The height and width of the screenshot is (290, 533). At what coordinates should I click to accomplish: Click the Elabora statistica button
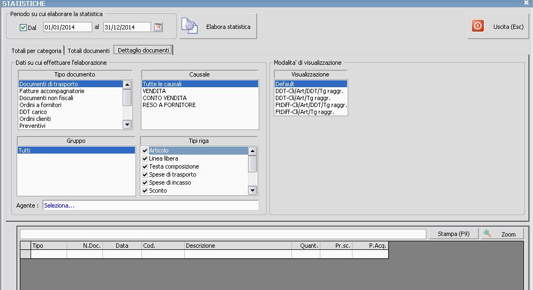218,27
